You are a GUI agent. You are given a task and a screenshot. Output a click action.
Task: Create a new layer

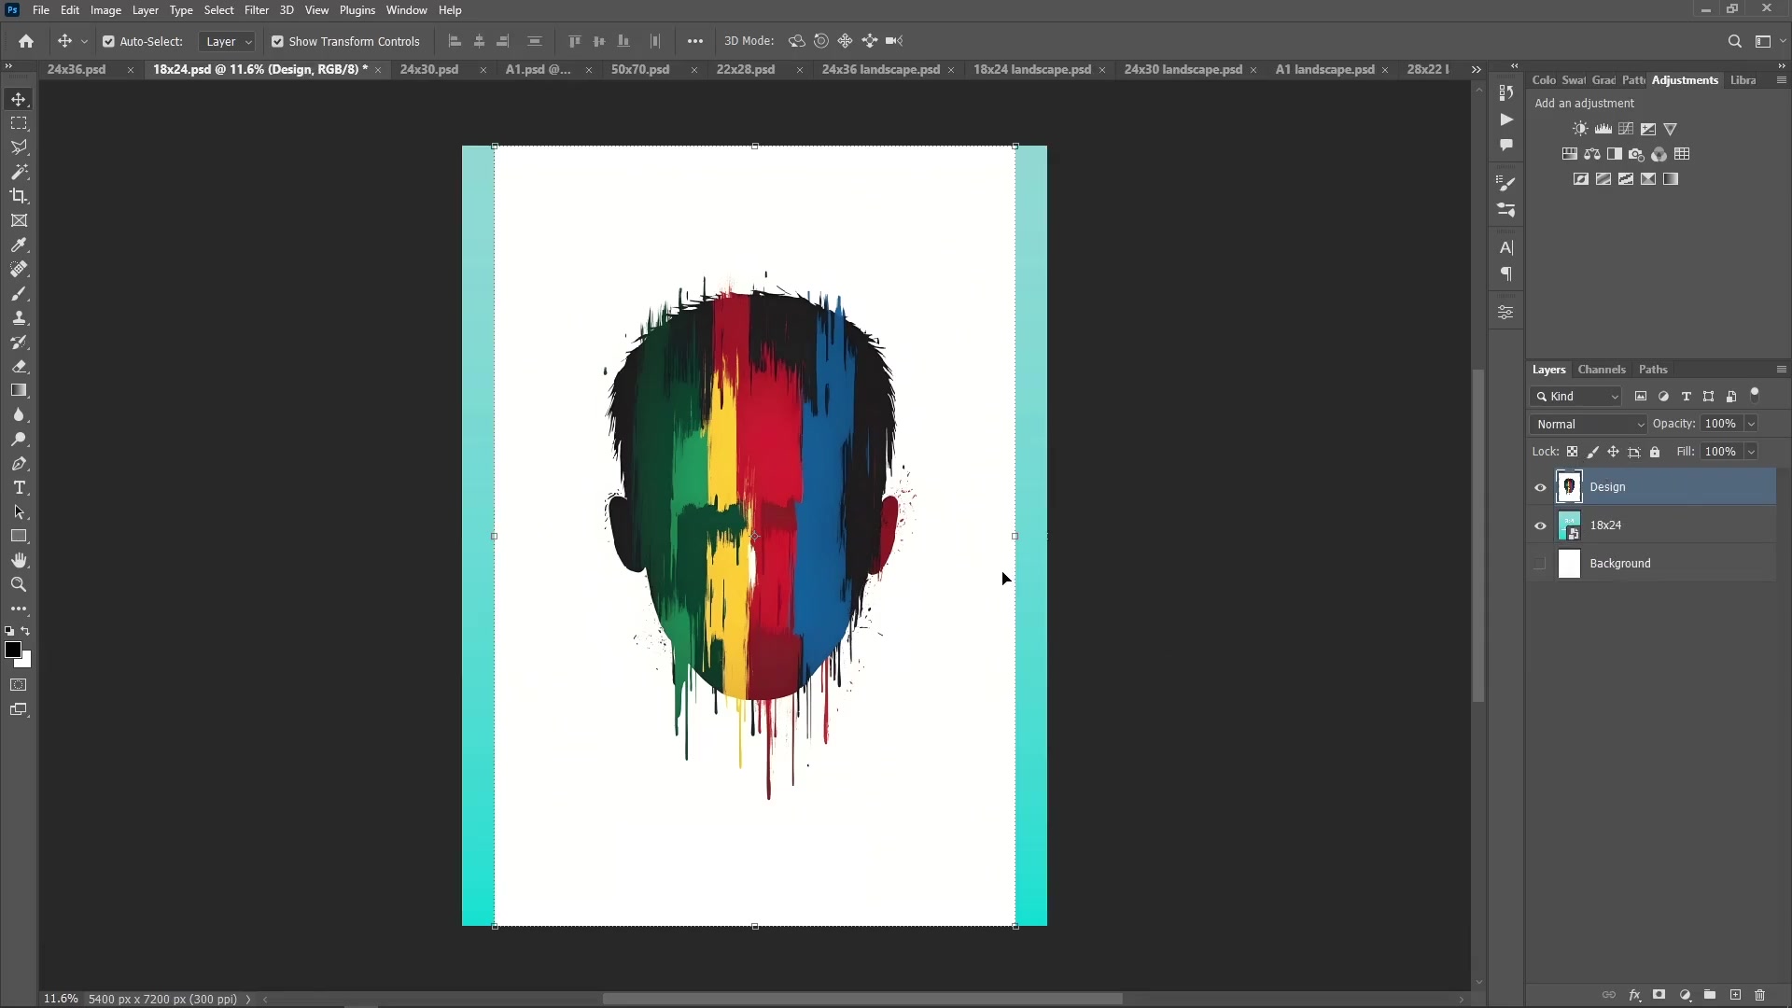(1734, 996)
